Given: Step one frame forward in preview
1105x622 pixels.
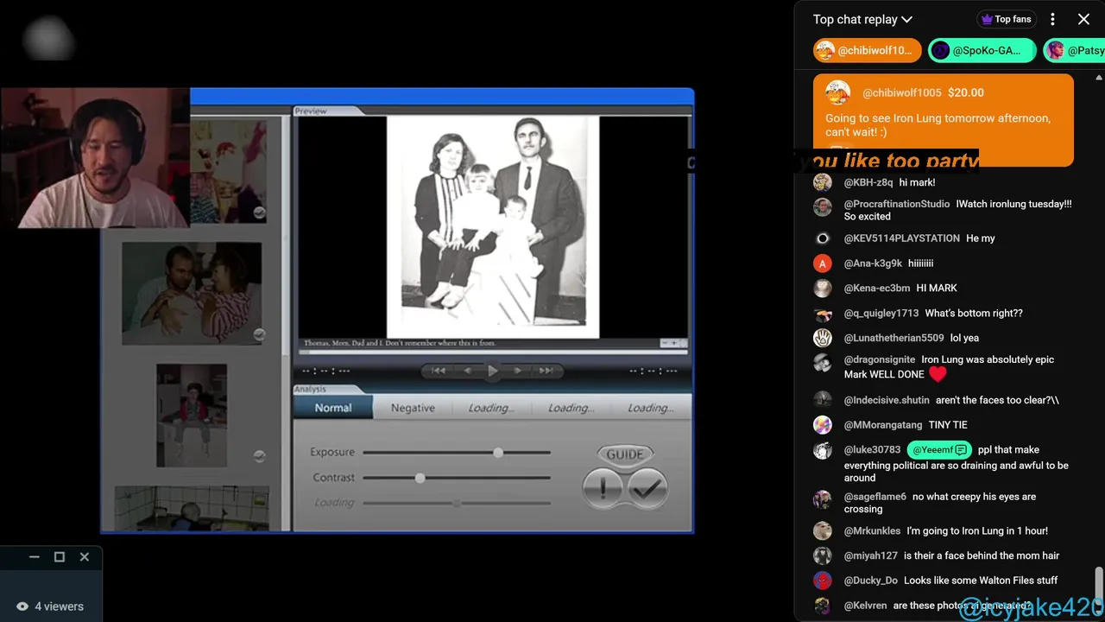Looking at the screenshot, I should coord(517,371).
